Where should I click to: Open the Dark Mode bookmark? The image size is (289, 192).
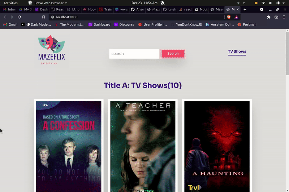(39, 24)
